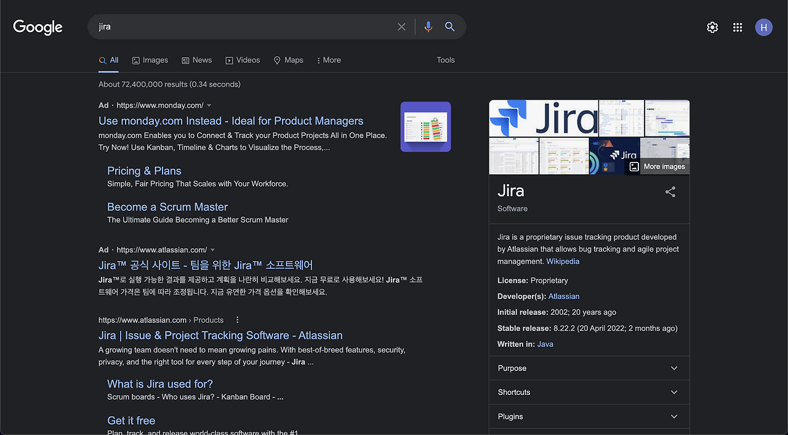Open the More search categories menu
788x435 pixels.
pos(329,60)
